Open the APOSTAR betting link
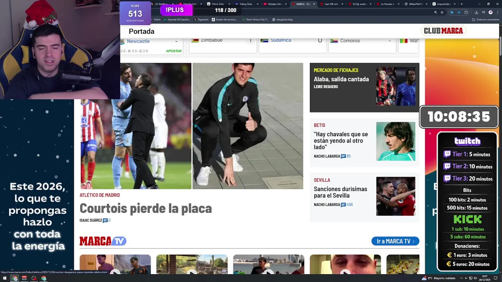 point(174,51)
